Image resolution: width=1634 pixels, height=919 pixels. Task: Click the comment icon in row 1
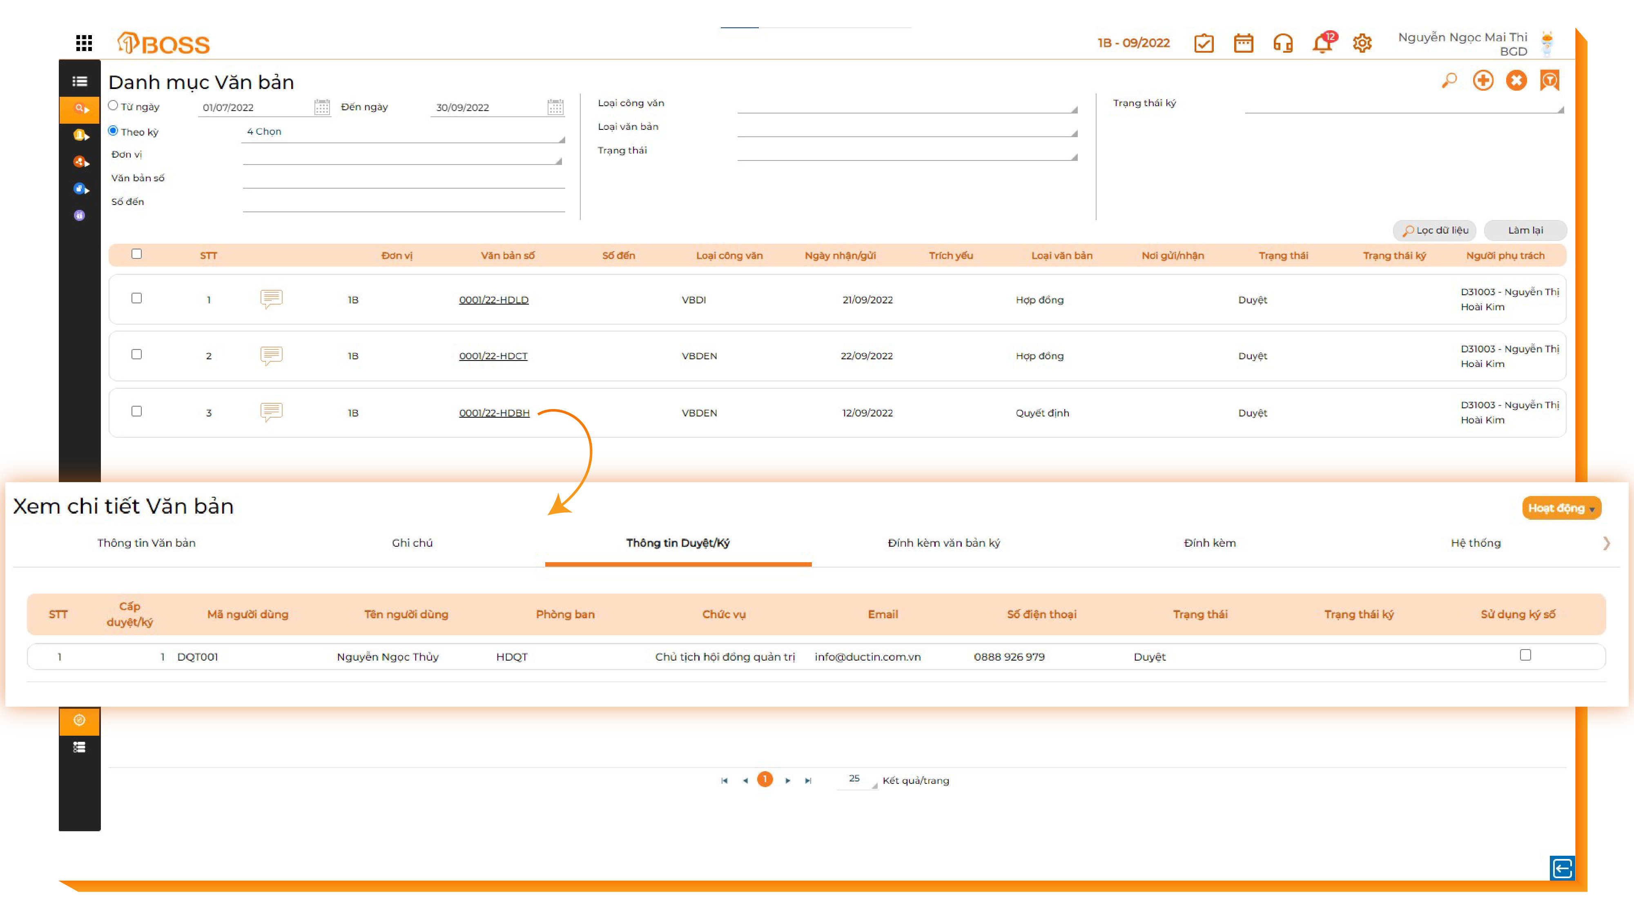[x=271, y=299]
